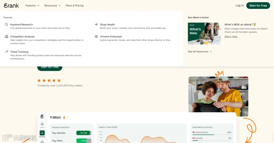Screen dimensions: 274x143
Task: Click the lightbulb icon next to What's NEW
Action: point(255,24)
